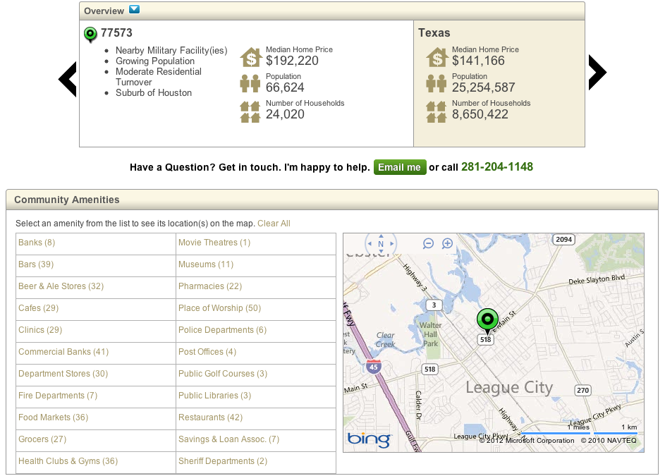Zoom out on the map
The width and height of the screenshot is (665, 476).
[x=428, y=243]
